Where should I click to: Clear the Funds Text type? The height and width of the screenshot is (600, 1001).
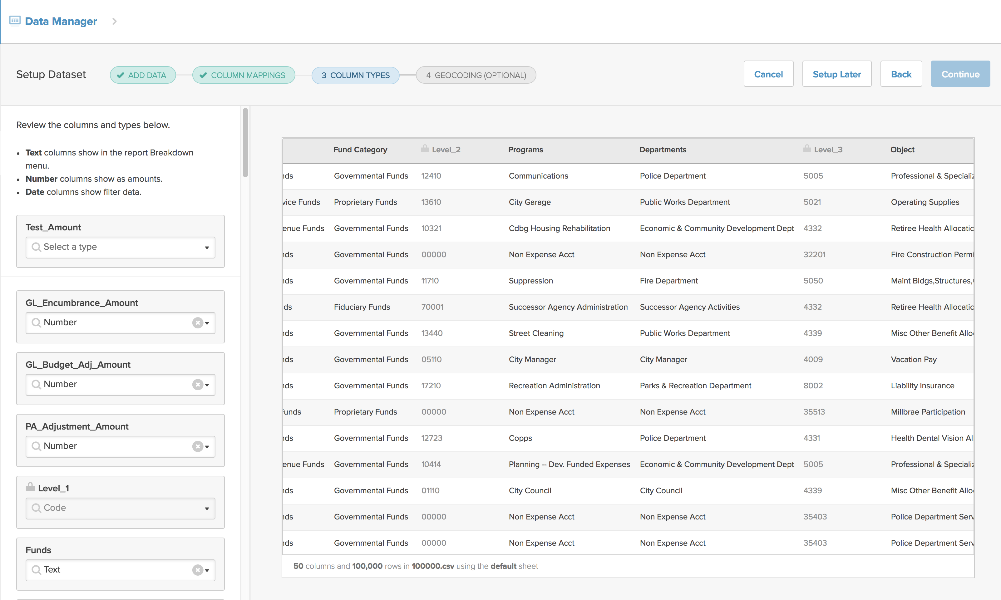[197, 570]
